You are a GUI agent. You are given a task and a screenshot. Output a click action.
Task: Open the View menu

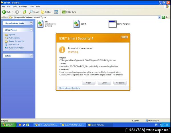[x=15, y=7]
